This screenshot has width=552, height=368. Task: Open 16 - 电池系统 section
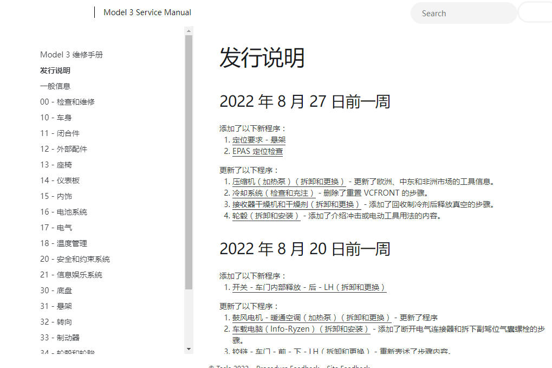[x=64, y=212]
